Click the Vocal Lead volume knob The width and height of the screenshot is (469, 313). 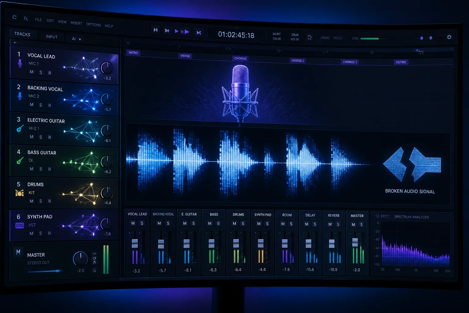tap(107, 68)
